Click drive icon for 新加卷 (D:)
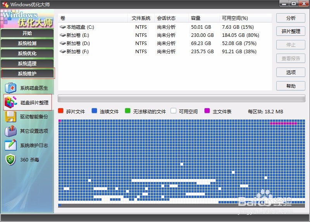The width and height of the screenshot is (310, 222). [x=63, y=43]
